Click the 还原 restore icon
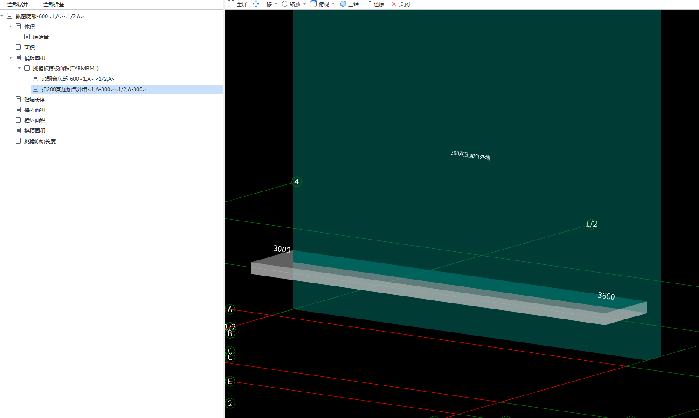Image resolution: width=699 pixels, height=418 pixels. (369, 4)
